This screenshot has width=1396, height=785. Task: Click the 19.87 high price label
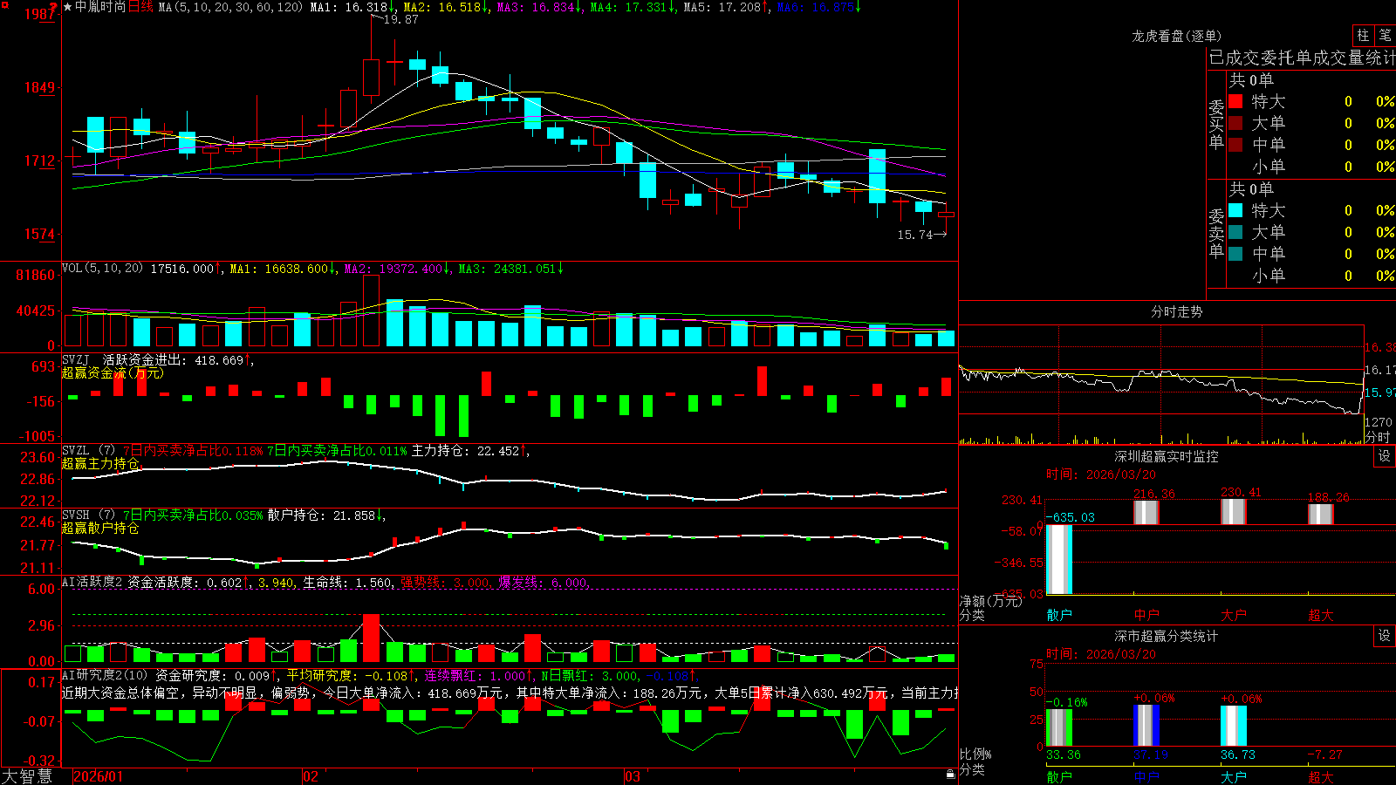400,19
